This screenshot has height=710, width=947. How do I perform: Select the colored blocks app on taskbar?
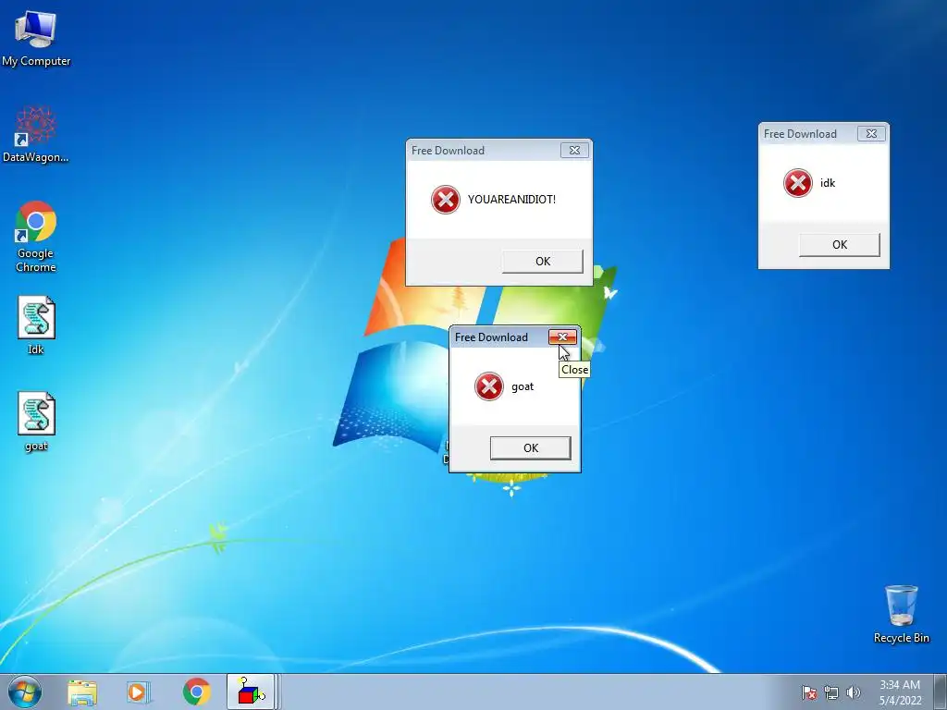[x=251, y=692]
